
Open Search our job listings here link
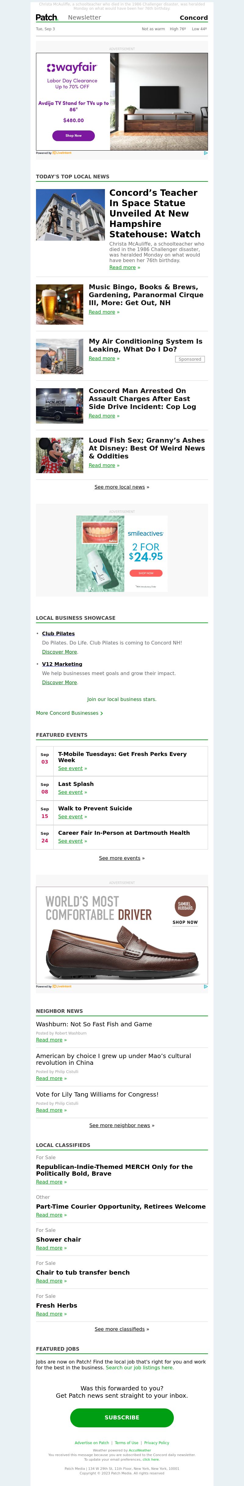click(x=140, y=1368)
